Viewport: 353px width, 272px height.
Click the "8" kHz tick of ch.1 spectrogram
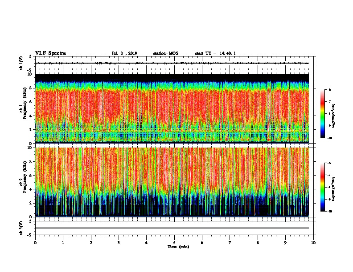31,88
